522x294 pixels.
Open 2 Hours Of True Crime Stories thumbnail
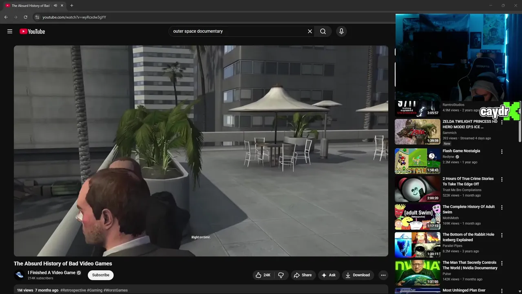tap(418, 189)
